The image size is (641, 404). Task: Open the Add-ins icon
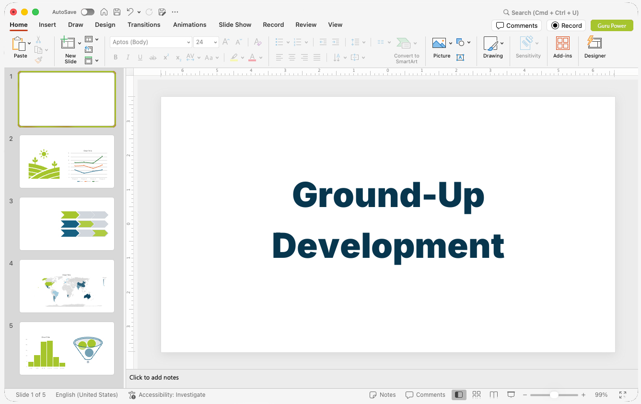562,43
